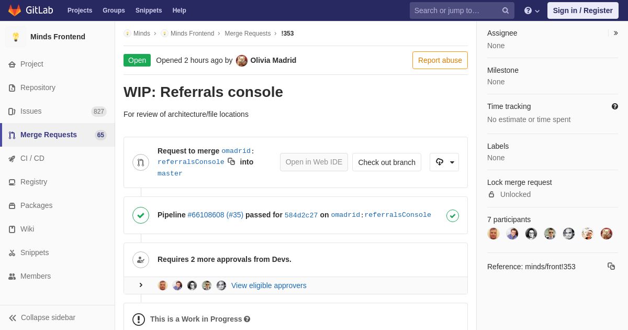Open the Projects menu in navbar
628x330 pixels.
pos(80,10)
